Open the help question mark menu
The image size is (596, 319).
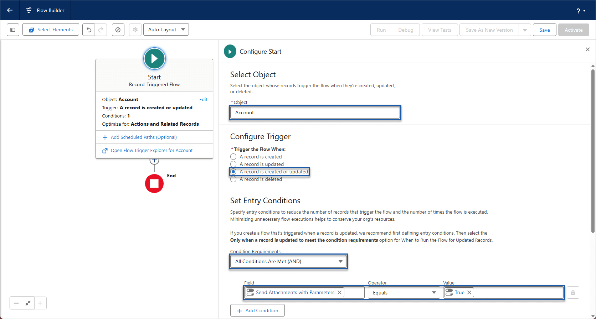coord(581,11)
